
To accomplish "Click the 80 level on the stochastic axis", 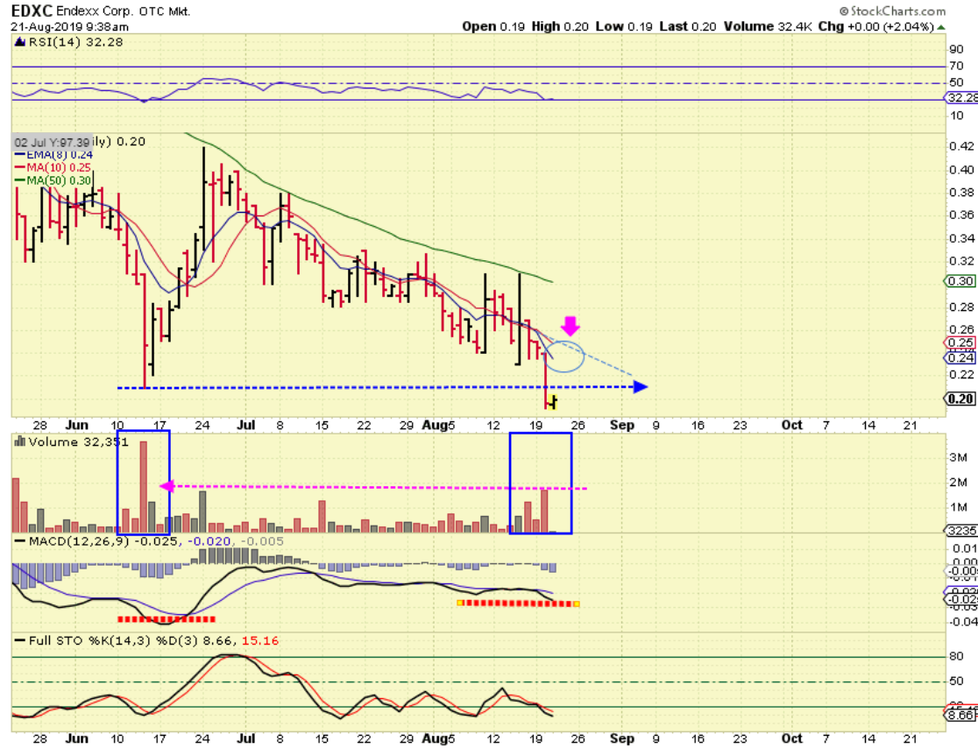I will tap(956, 656).
